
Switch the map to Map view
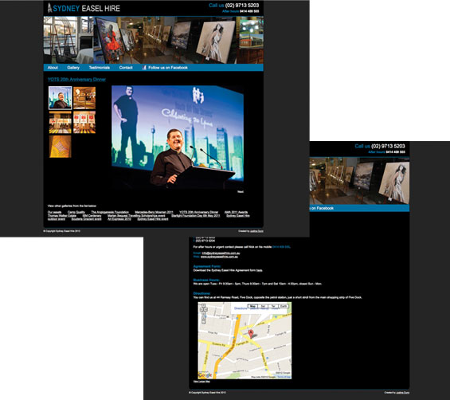coord(252,307)
